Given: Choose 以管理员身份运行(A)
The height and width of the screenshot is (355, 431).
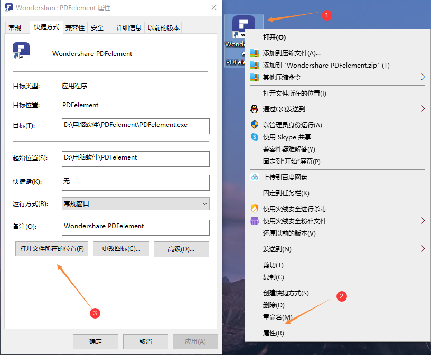Looking at the screenshot, I should click(338, 125).
